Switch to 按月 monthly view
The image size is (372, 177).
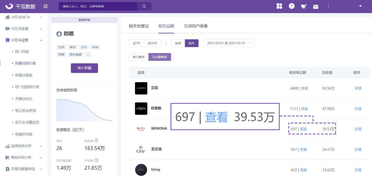(191, 43)
